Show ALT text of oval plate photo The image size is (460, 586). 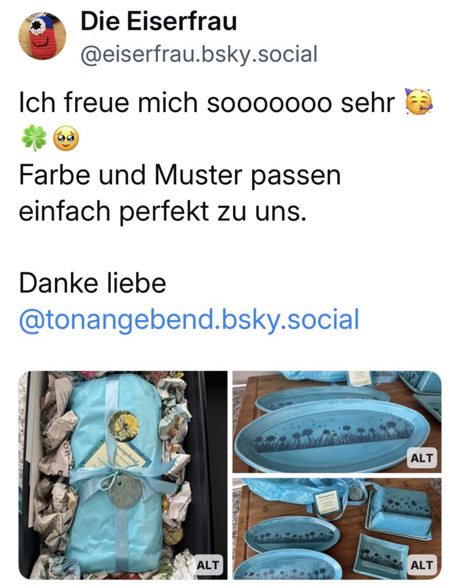click(x=422, y=458)
